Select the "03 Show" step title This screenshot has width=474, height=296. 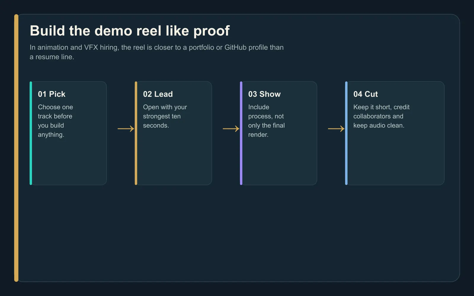[x=265, y=94]
